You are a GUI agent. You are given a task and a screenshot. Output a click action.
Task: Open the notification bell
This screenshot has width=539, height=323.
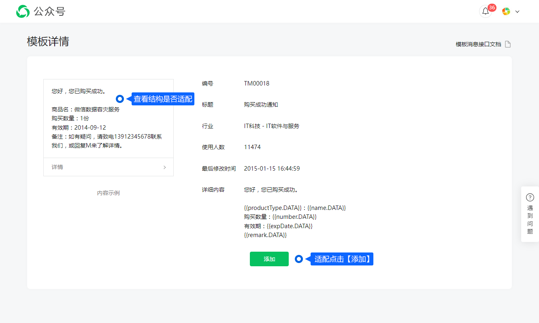click(x=485, y=11)
